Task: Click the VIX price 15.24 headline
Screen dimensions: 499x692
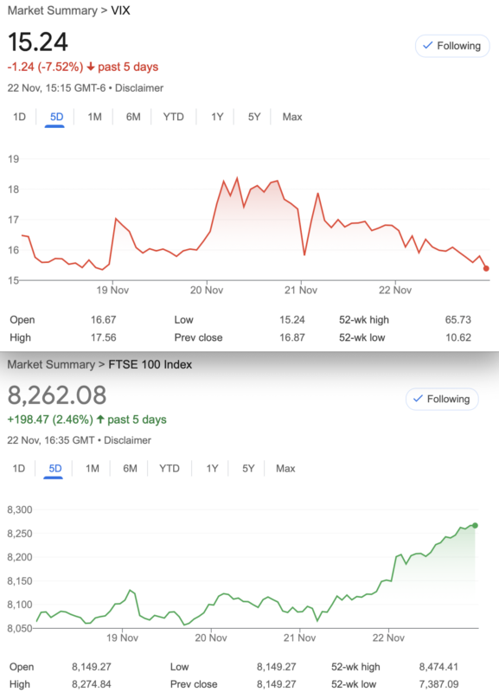Action: (38, 42)
